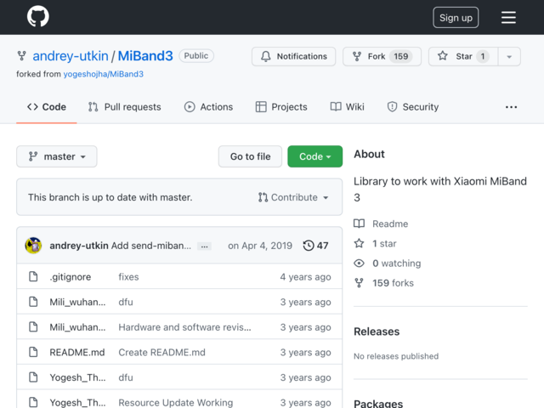Screen dimensions: 544x408
Task: Open the andrey-utkin commit author link
Action: (79, 246)
